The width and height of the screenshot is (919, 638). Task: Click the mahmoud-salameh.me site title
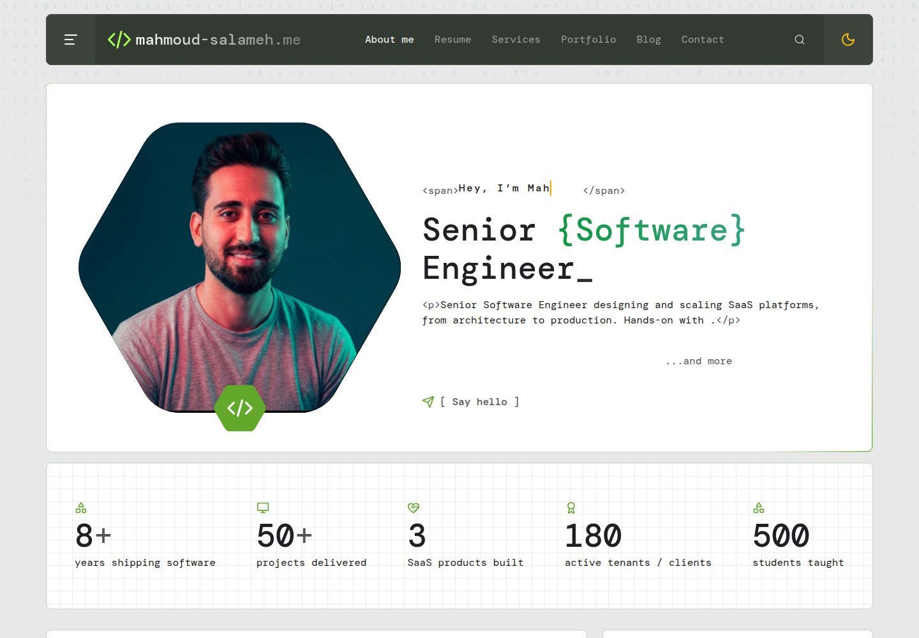(218, 40)
